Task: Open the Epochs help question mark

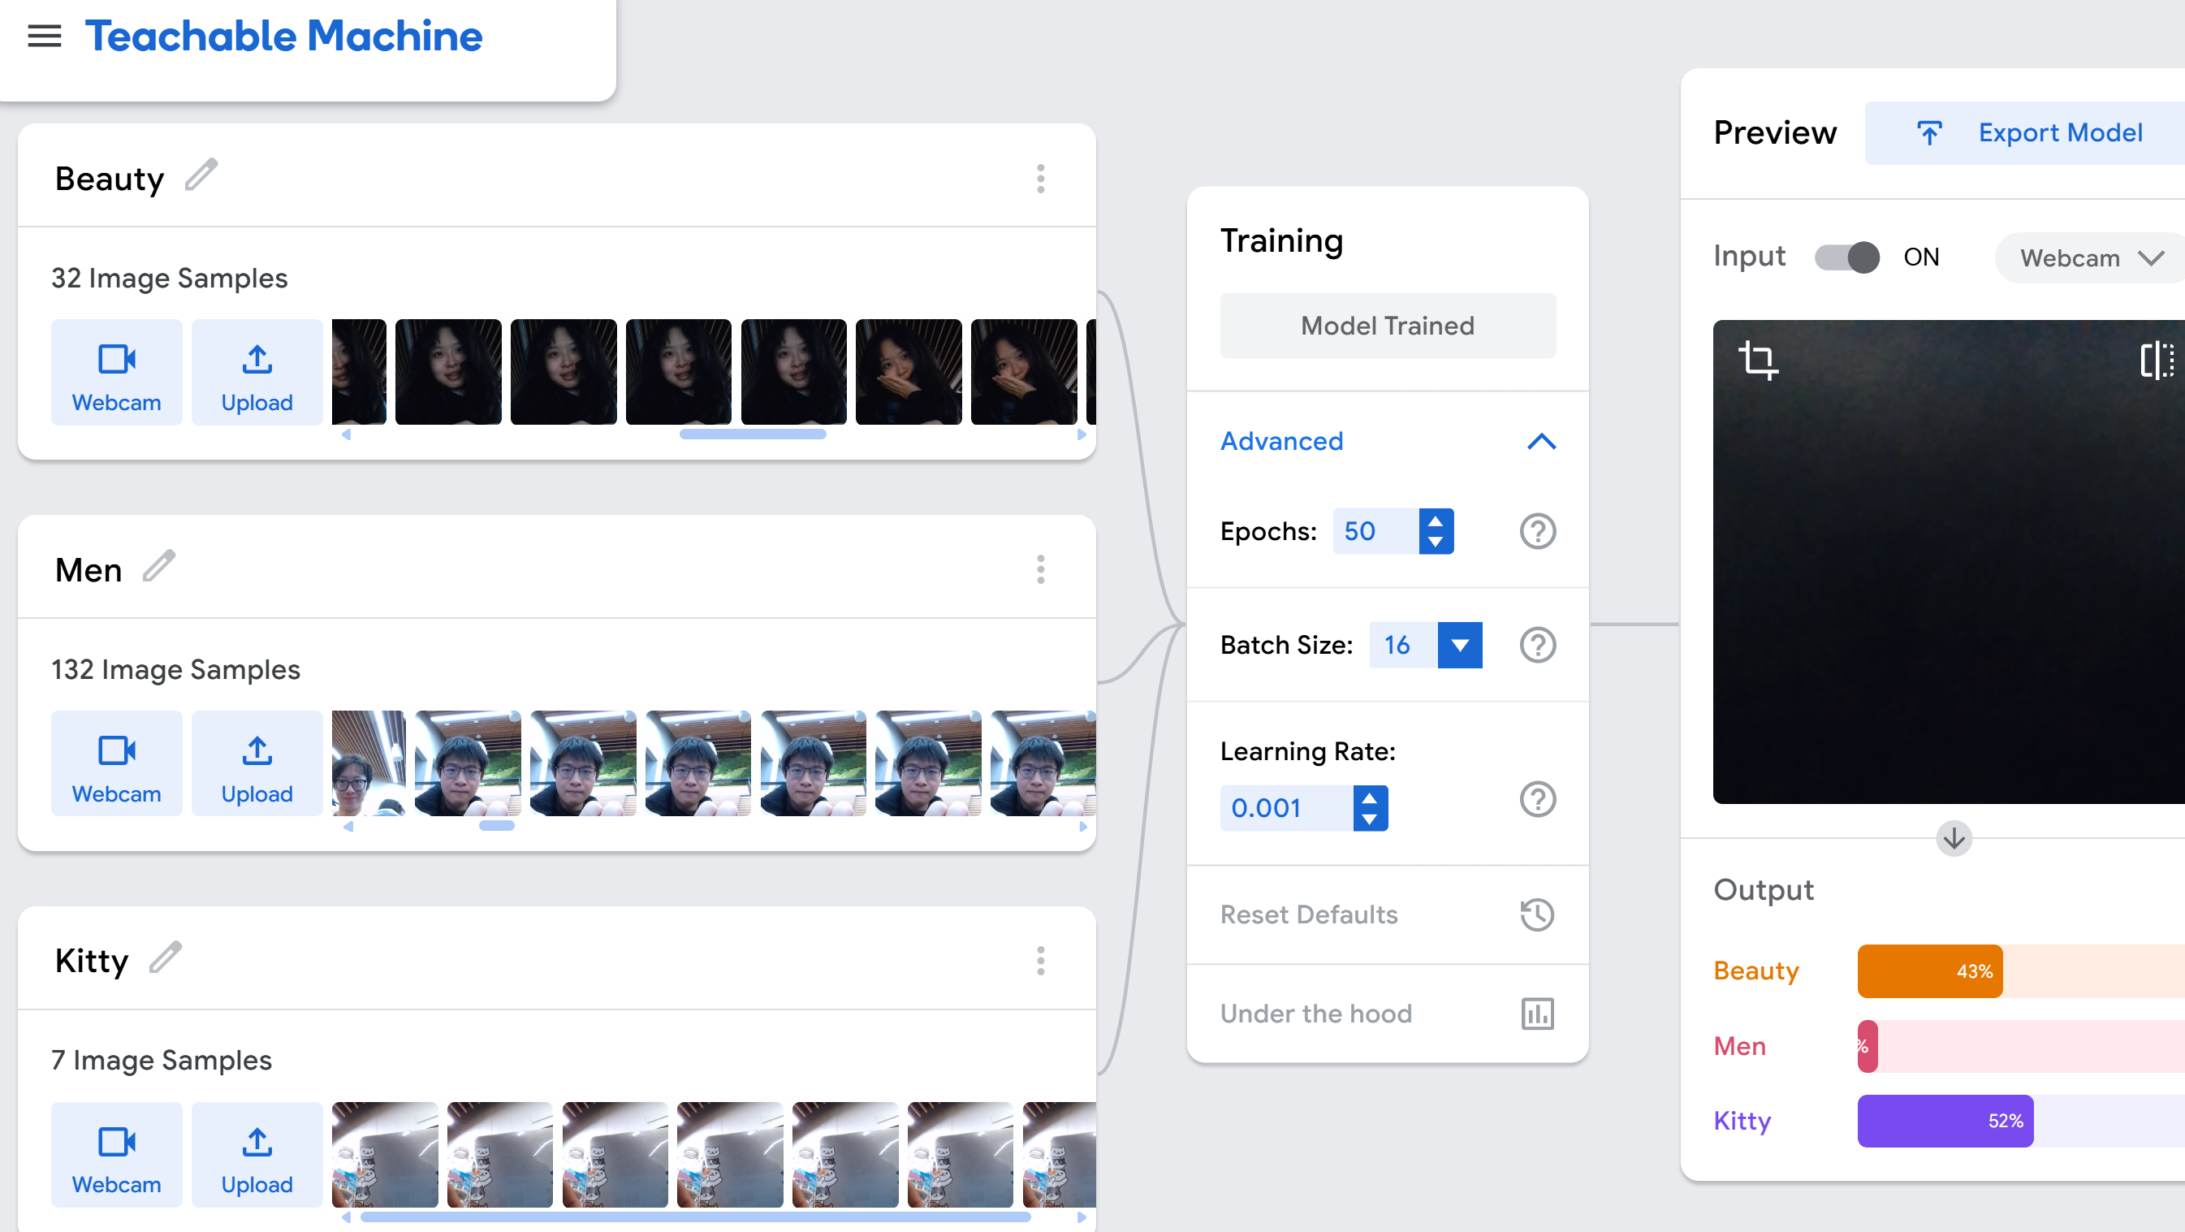Action: 1538,531
